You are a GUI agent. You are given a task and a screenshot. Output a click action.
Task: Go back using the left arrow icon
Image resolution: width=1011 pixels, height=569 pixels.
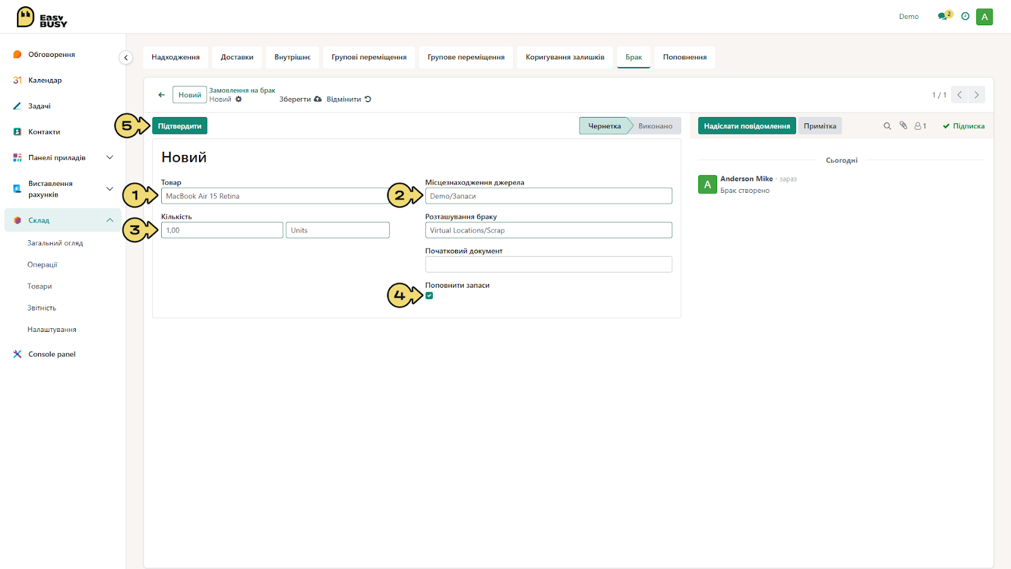(161, 95)
